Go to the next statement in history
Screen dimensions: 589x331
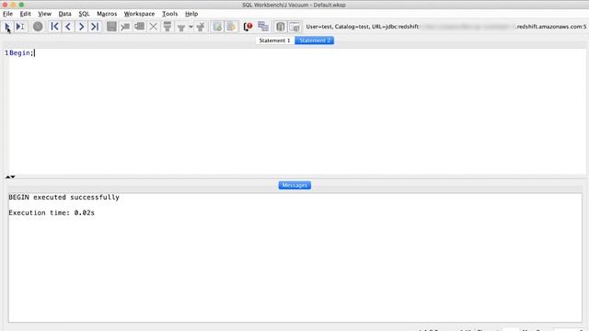[81, 27]
